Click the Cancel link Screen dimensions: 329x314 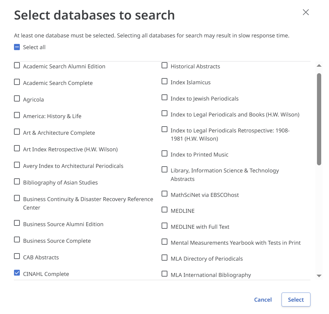click(263, 300)
